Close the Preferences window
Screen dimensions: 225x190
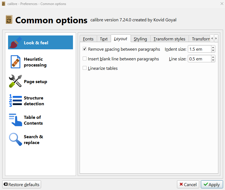tap(222, 4)
